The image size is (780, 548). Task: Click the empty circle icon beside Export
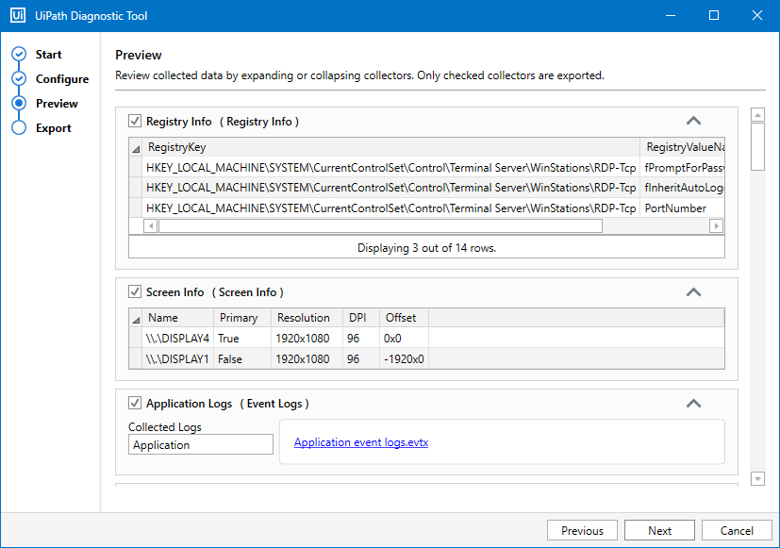tap(20, 127)
